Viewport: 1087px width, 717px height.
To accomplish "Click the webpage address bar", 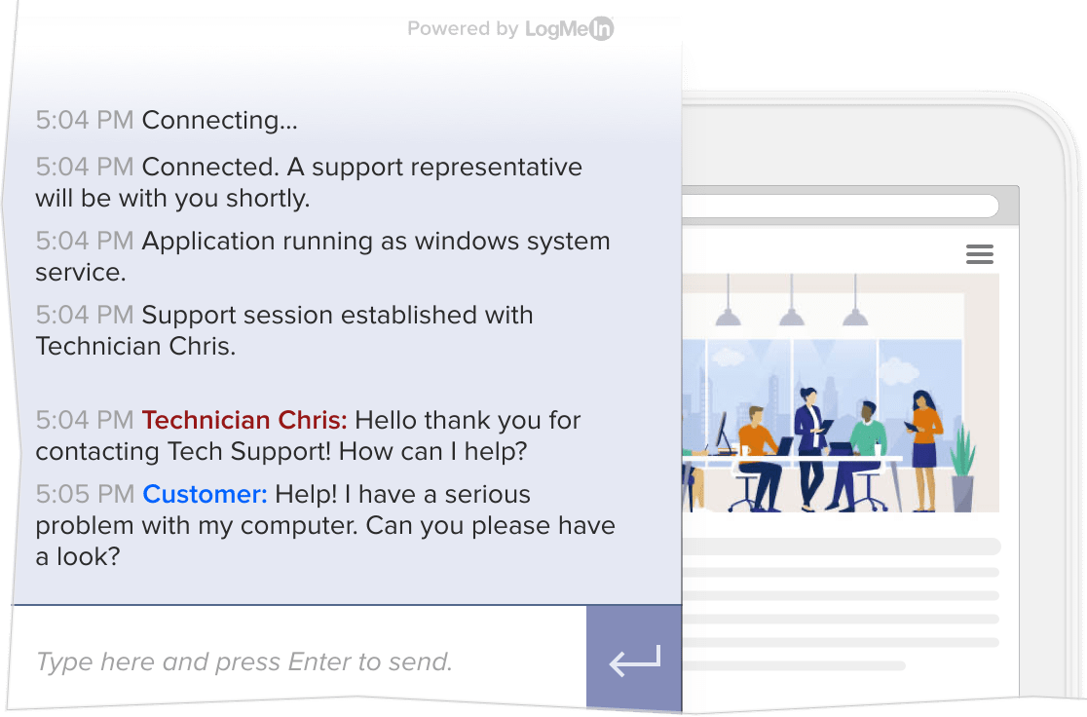I will [843, 206].
